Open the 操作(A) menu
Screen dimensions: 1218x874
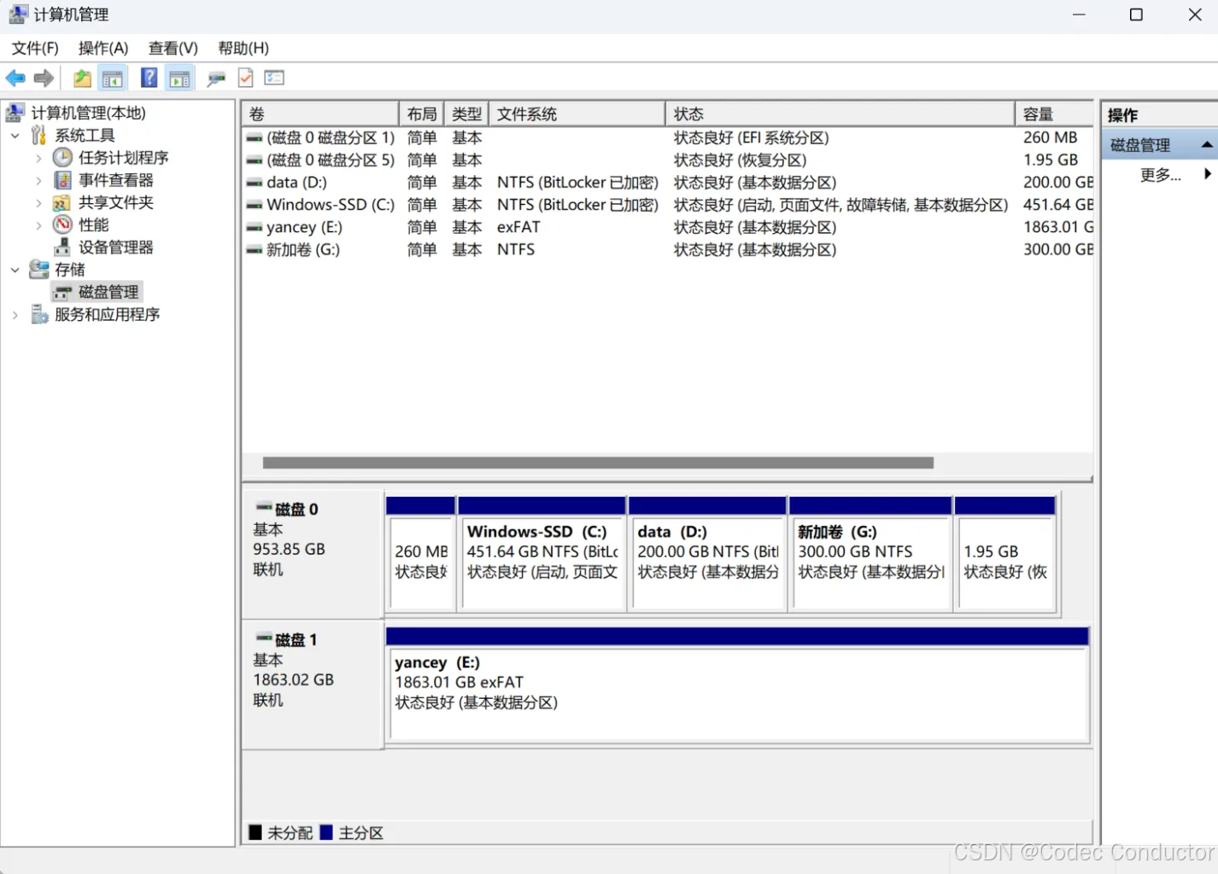pyautogui.click(x=103, y=48)
